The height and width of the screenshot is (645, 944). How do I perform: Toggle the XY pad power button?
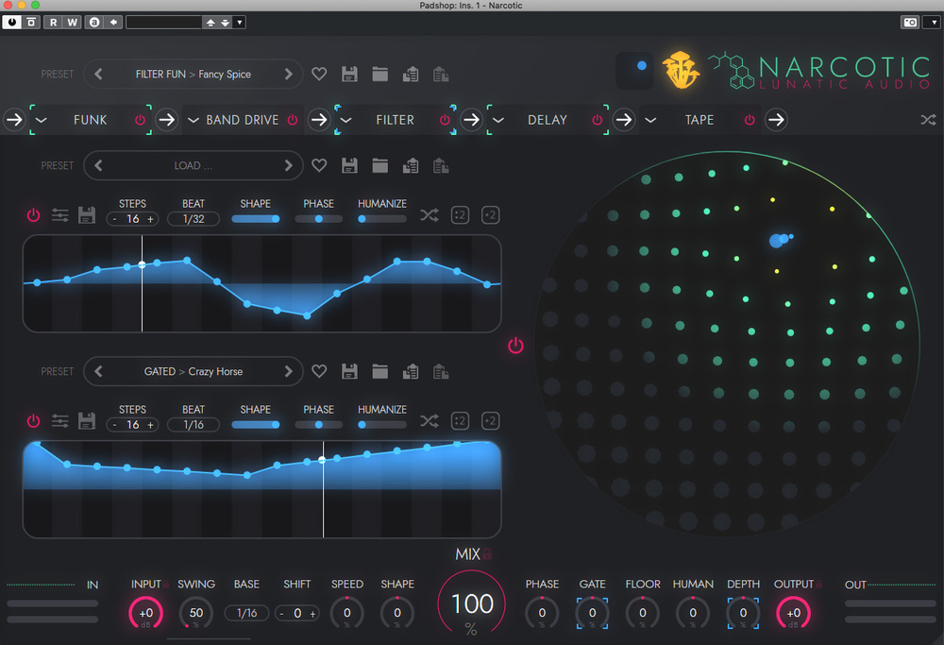516,346
